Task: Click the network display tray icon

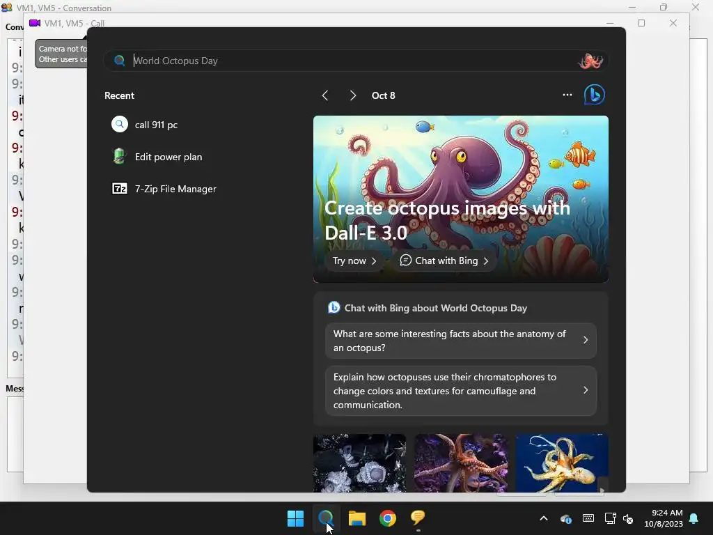Action: [x=610, y=518]
